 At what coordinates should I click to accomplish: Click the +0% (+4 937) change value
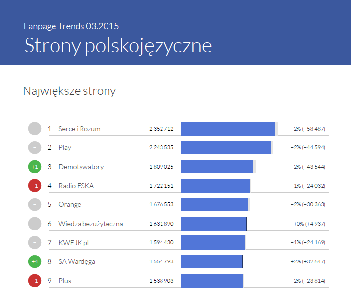309,224
